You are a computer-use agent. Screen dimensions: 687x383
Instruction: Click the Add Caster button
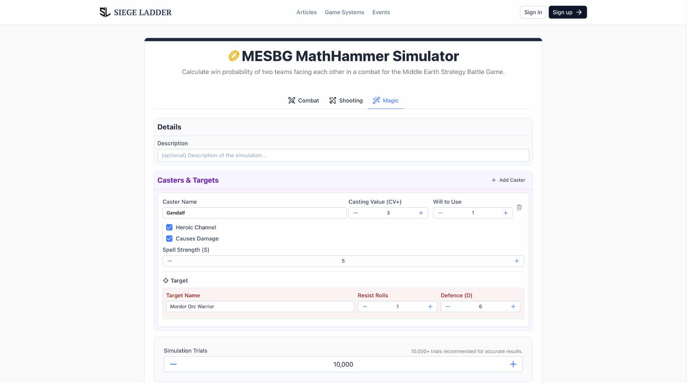[x=508, y=180]
